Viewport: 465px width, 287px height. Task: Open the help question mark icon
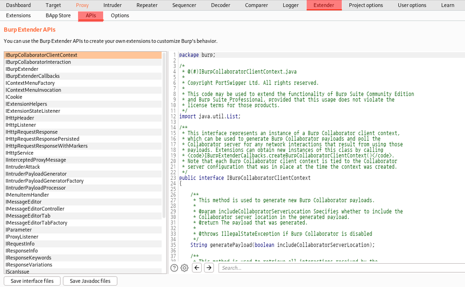(174, 268)
